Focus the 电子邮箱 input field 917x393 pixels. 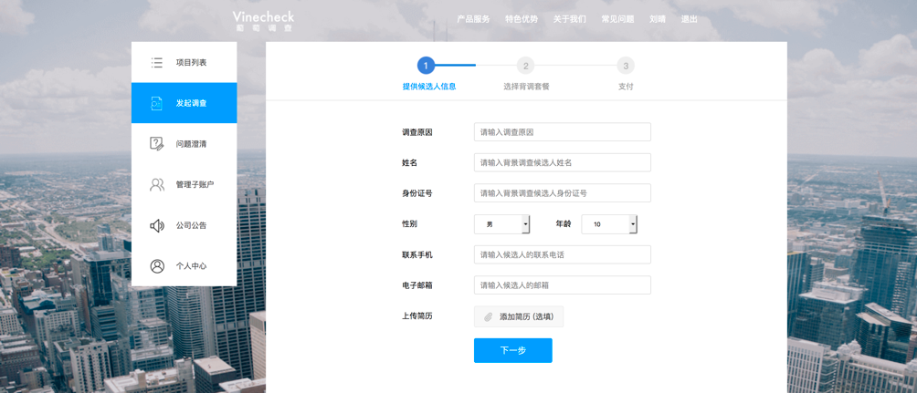pyautogui.click(x=562, y=285)
